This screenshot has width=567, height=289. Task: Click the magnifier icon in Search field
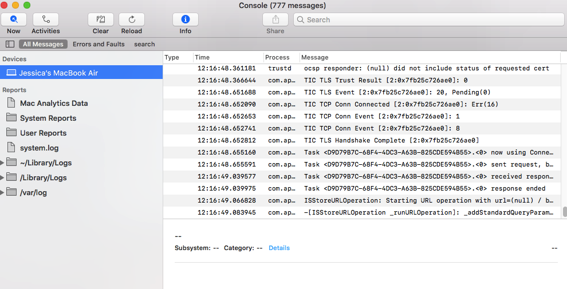tap(301, 19)
